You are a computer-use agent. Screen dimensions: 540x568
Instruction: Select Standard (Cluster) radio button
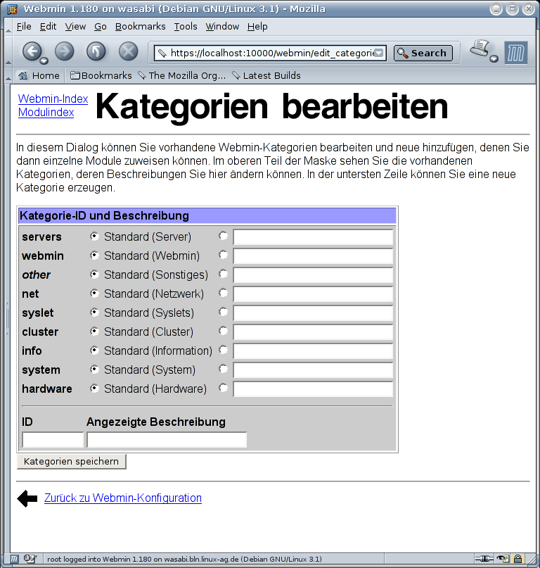point(94,331)
